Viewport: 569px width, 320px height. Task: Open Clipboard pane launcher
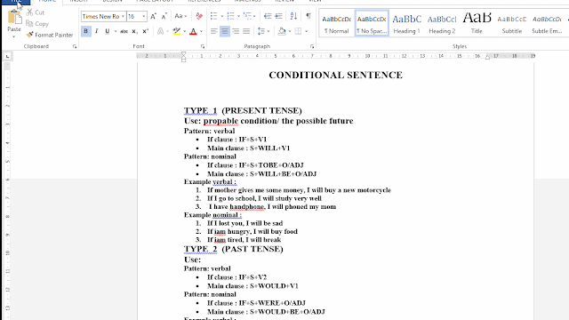pos(75,46)
